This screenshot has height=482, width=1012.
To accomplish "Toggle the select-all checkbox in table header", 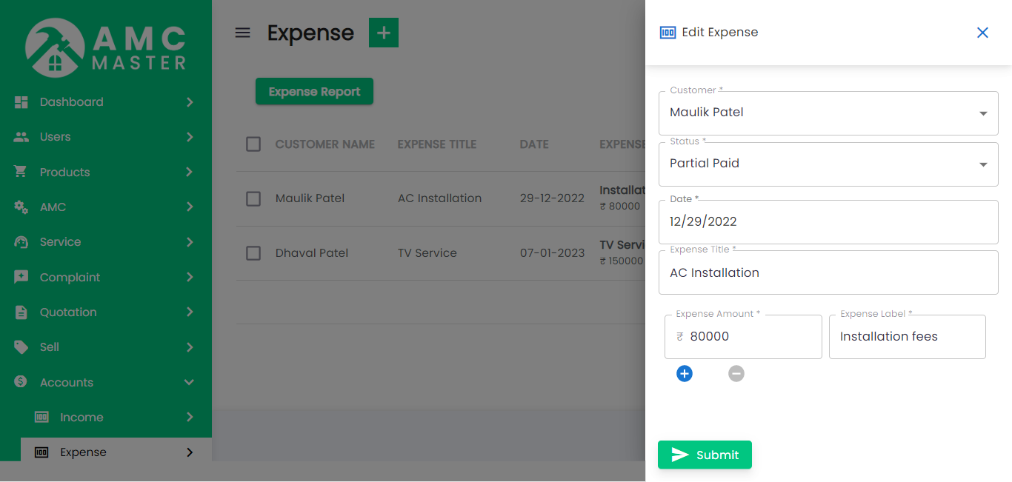I will click(253, 144).
